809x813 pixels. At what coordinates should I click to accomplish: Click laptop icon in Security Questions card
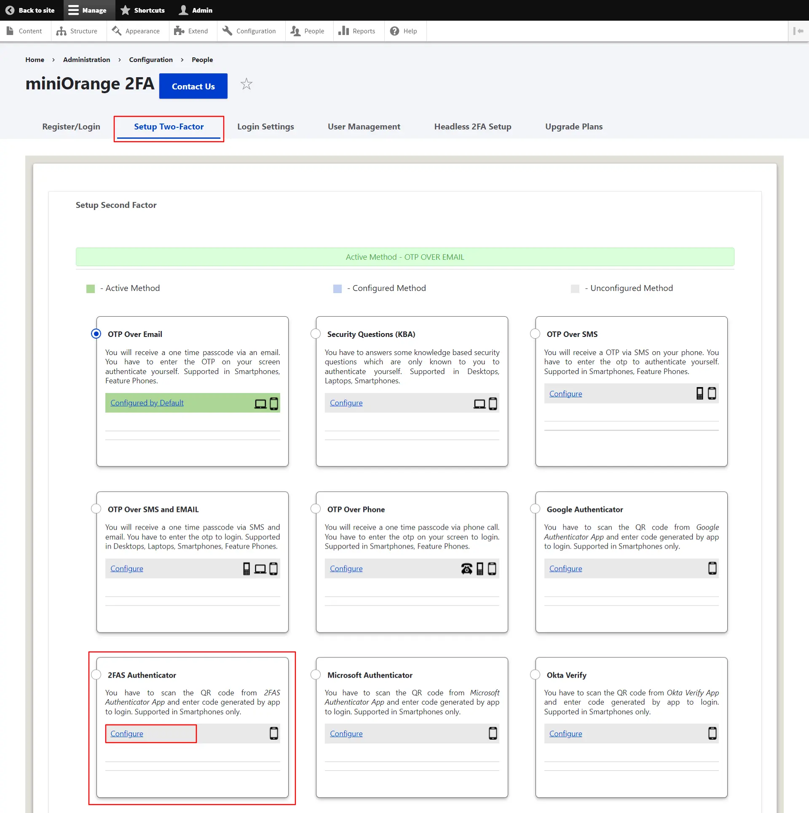pyautogui.click(x=480, y=404)
